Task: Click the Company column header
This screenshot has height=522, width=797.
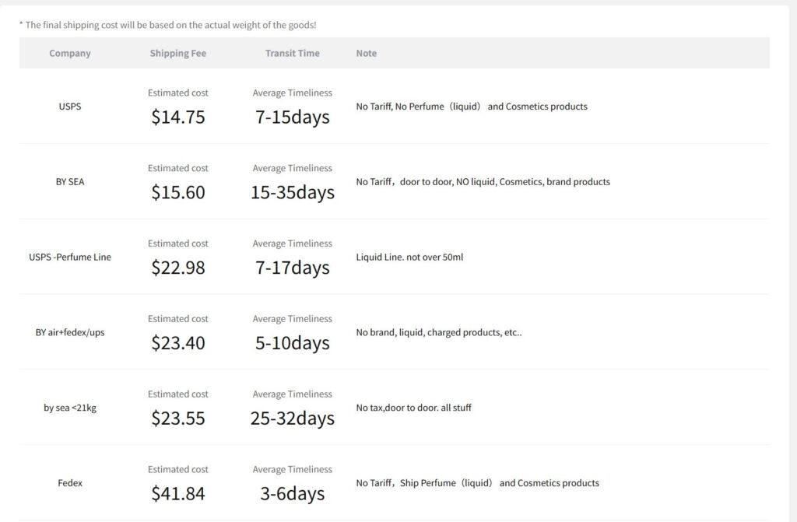Action: pyautogui.click(x=70, y=54)
